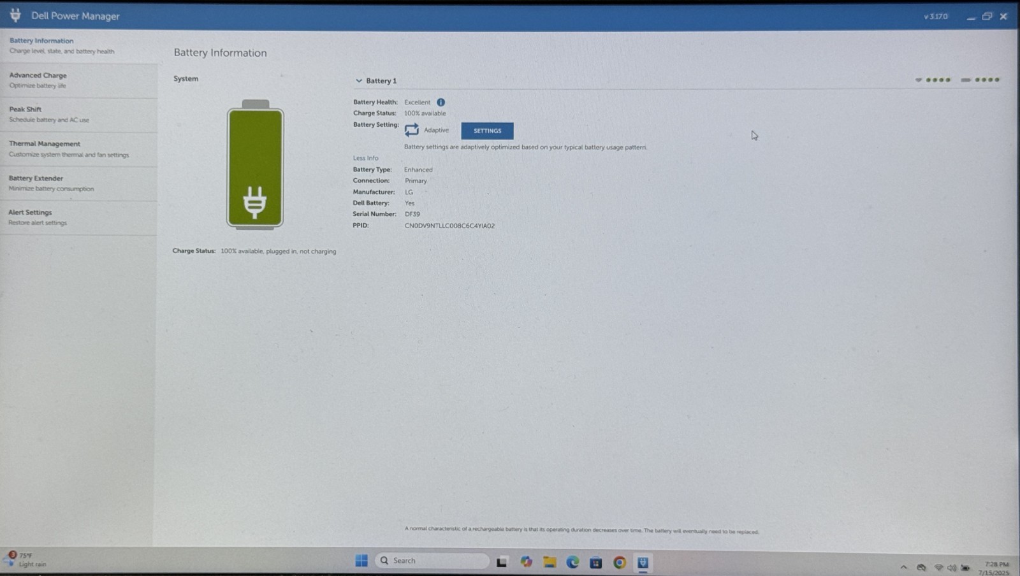Click the '100% available, plugged in, not charging' status
The image size is (1020, 576).
pyautogui.click(x=278, y=251)
